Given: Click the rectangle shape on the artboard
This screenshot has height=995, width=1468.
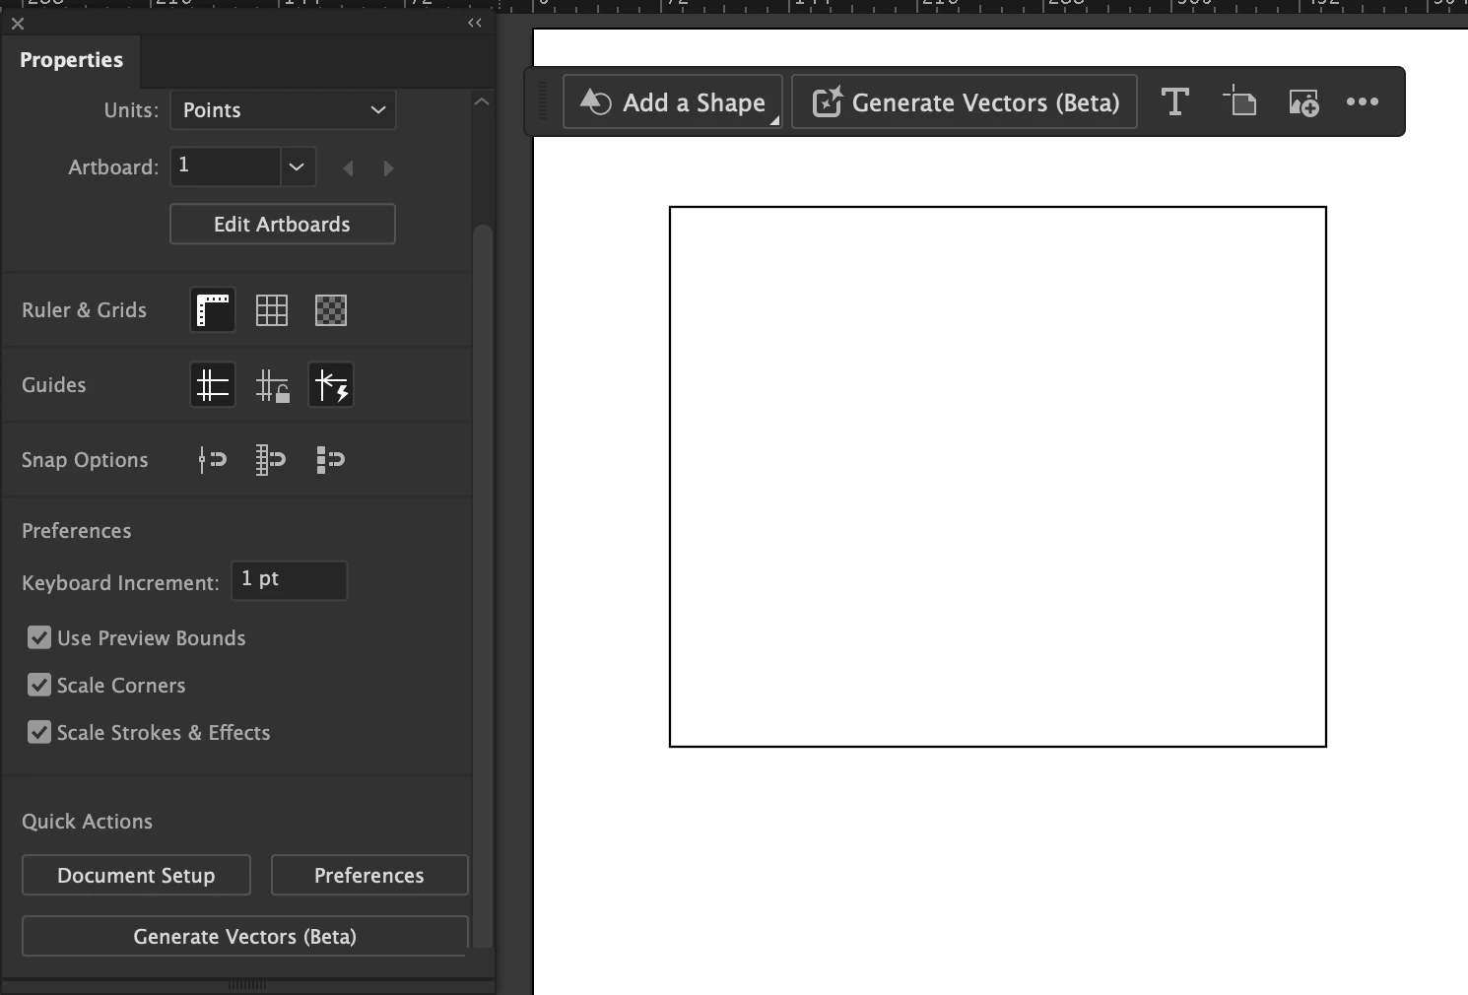Looking at the screenshot, I should [x=998, y=477].
